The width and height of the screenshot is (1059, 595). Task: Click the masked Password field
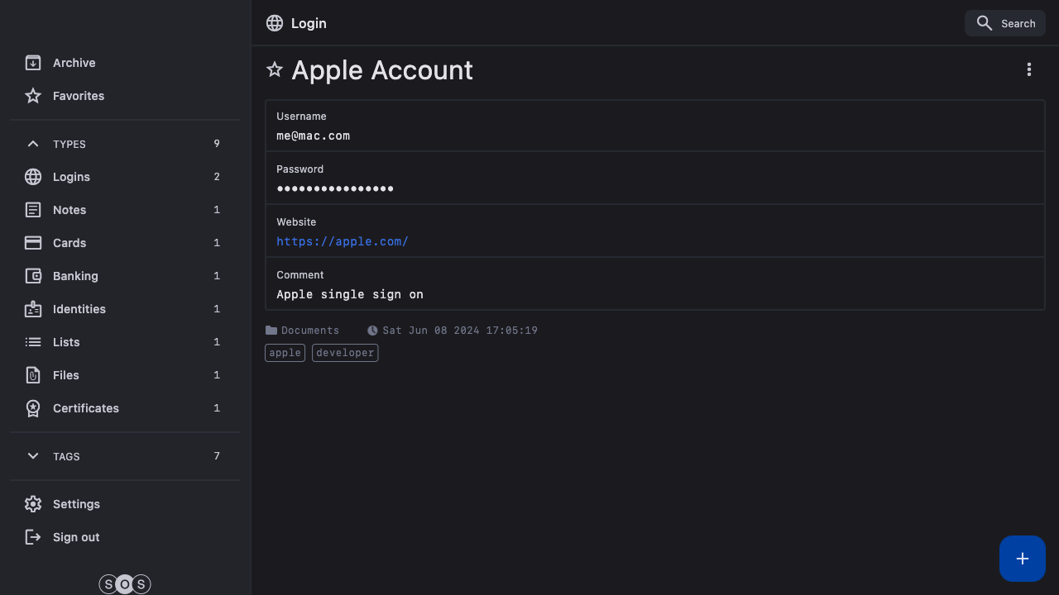335,188
